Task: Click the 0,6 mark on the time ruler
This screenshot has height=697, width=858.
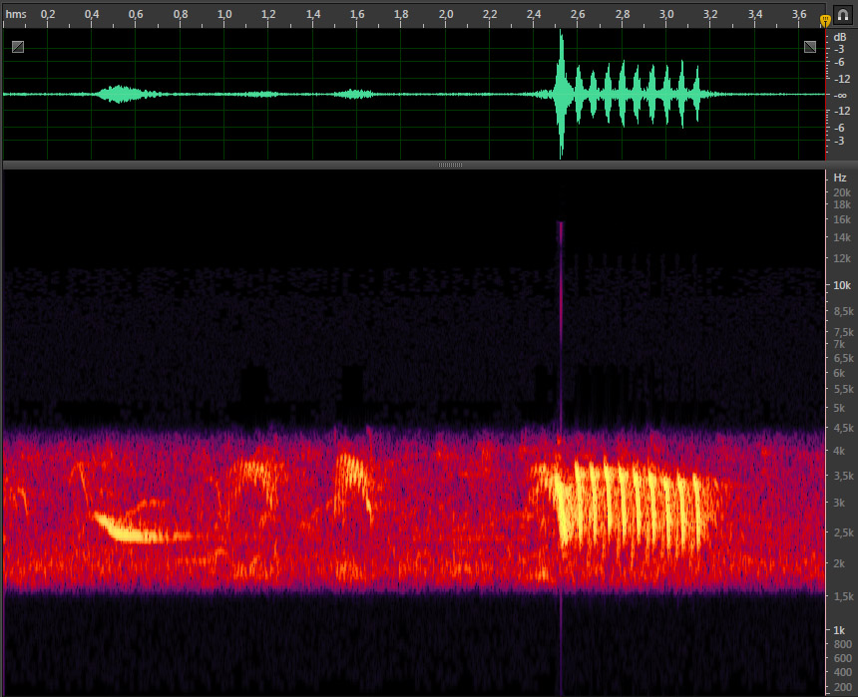Action: pyautogui.click(x=136, y=14)
